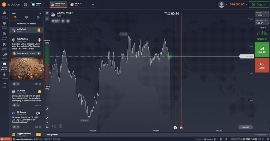Increase the amount with plus stepper
The width and height of the screenshot is (270, 141).
point(268,13)
